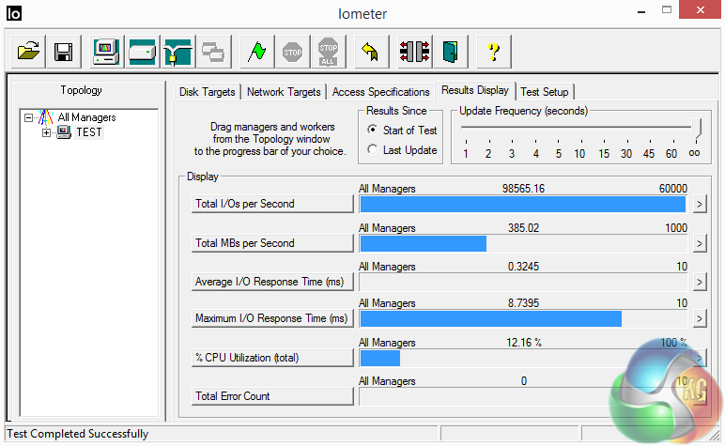Click the 98565.16 I/Os value

click(523, 189)
